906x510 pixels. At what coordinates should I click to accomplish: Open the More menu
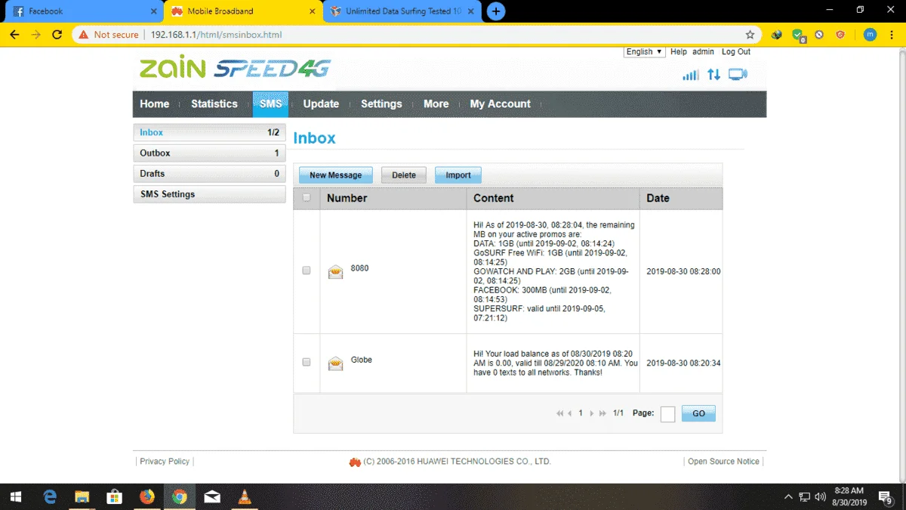coord(436,104)
